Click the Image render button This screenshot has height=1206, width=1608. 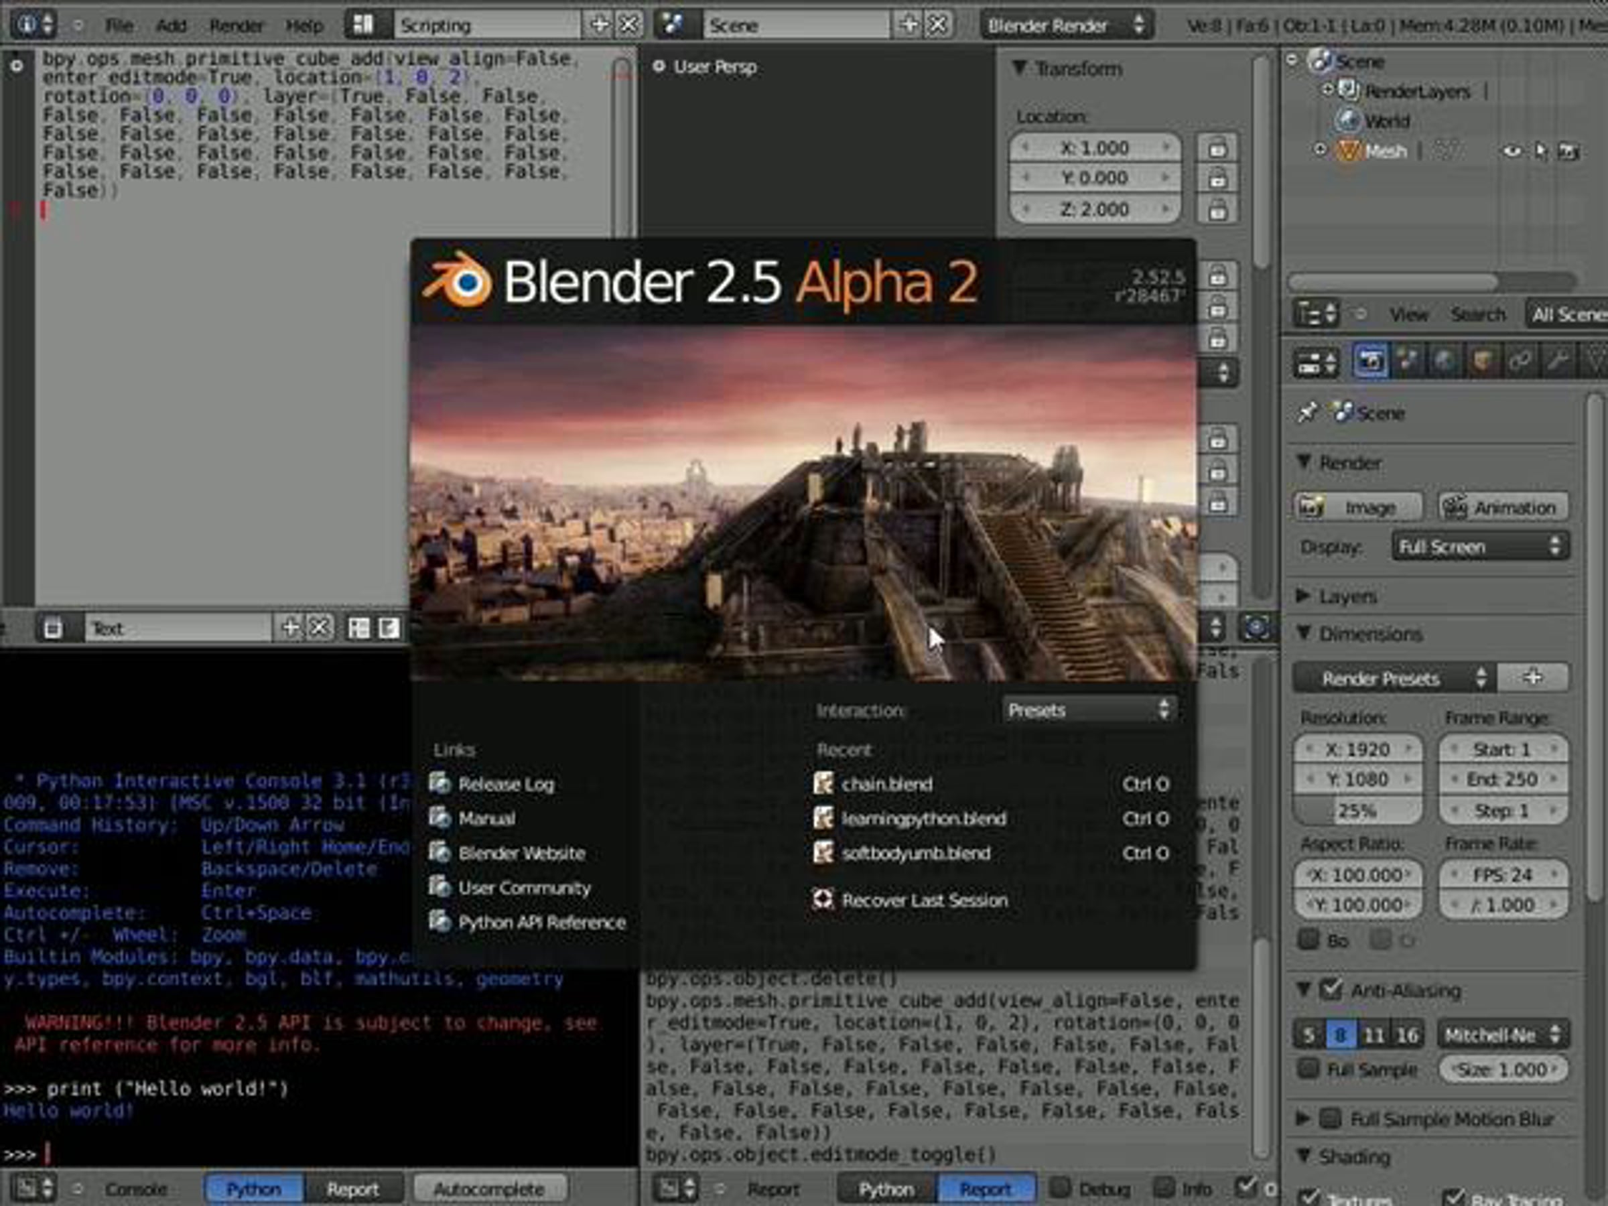coord(1357,507)
